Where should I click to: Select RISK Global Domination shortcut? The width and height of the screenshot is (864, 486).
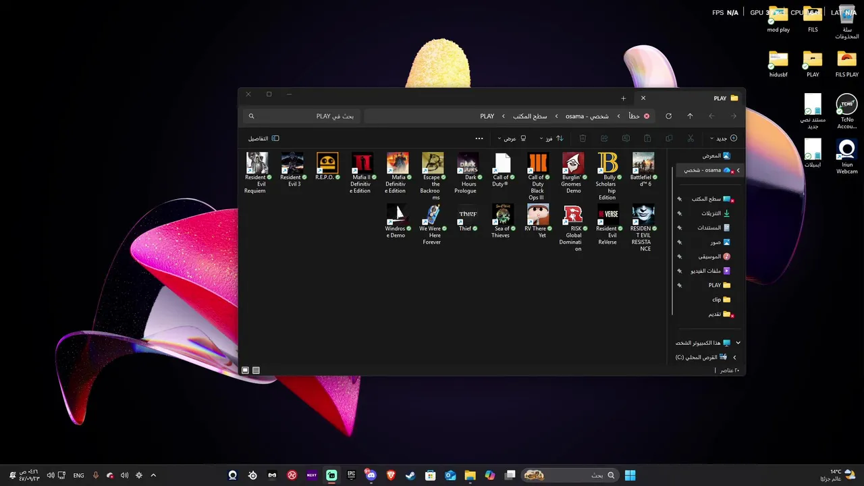tap(573, 227)
